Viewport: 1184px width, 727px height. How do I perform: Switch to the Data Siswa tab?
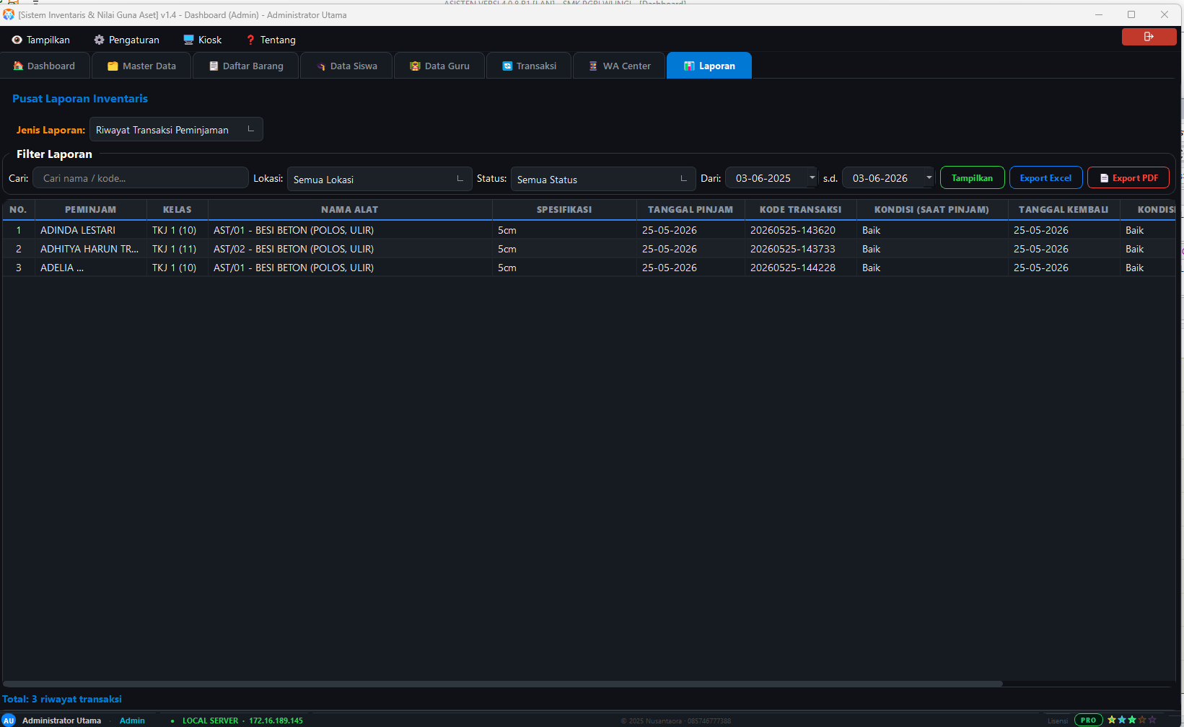point(347,66)
